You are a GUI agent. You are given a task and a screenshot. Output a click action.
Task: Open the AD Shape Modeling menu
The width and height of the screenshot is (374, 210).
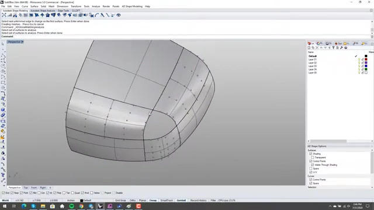click(132, 6)
